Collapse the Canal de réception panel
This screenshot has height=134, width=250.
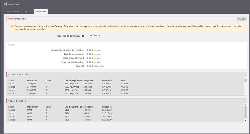point(8,74)
